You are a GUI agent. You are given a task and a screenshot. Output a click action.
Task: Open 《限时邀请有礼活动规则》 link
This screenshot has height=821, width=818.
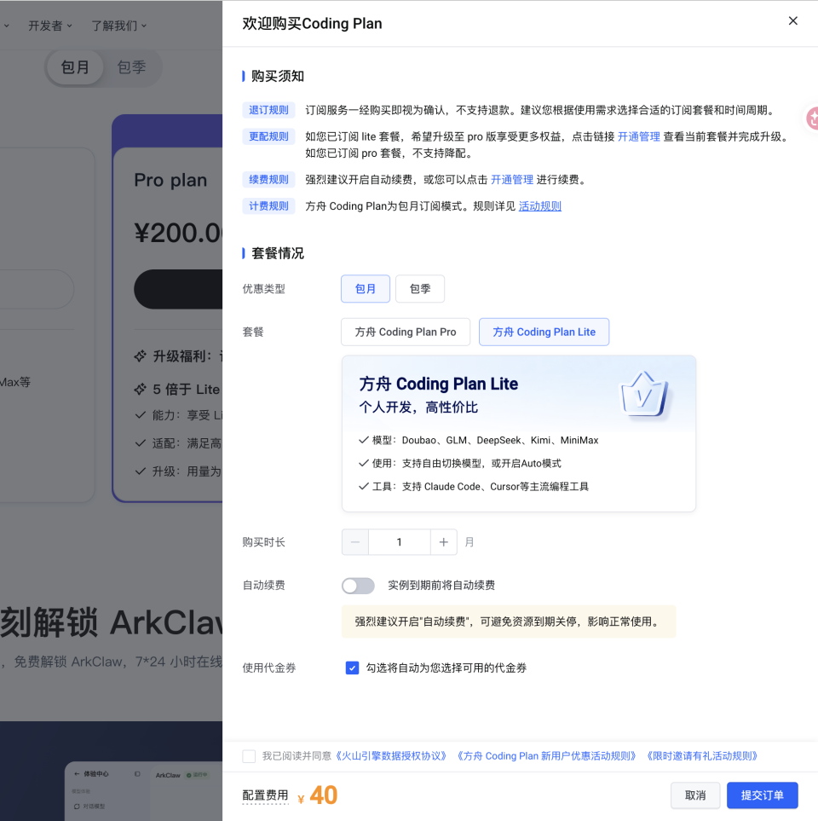coord(702,756)
